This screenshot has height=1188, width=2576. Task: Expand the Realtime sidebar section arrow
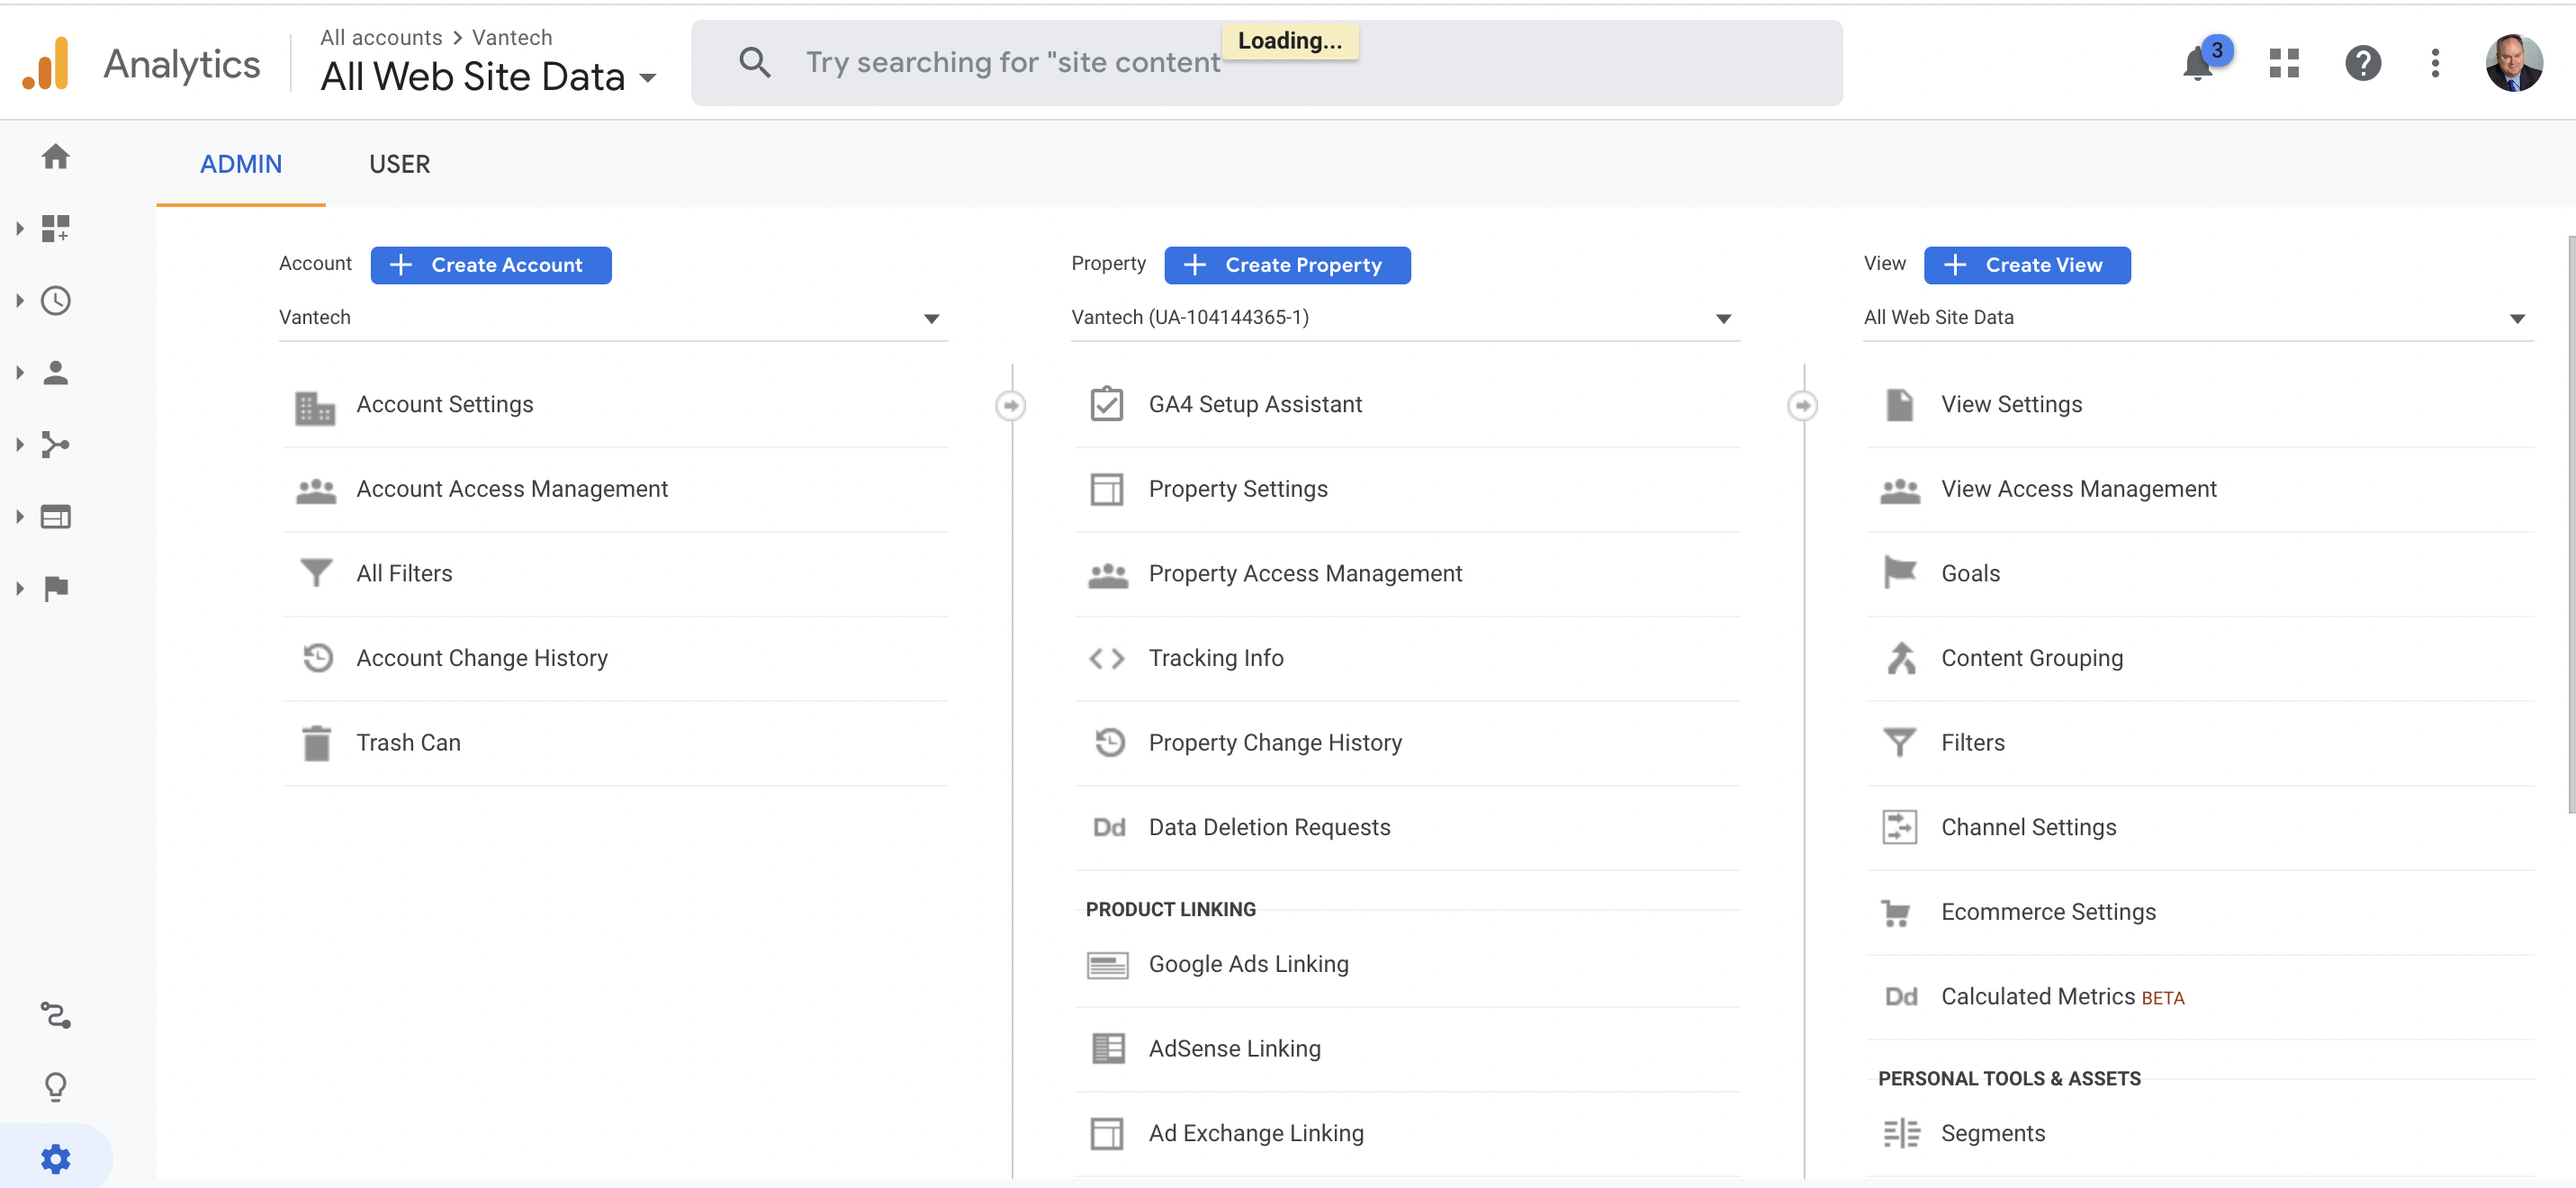point(20,300)
